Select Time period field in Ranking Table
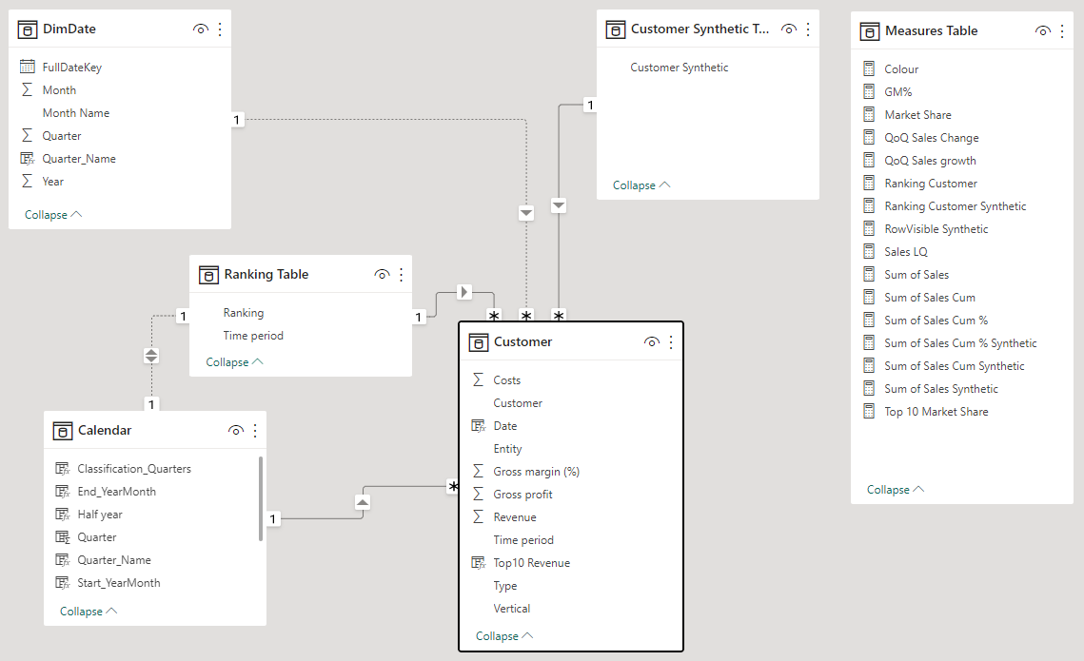The height and width of the screenshot is (661, 1084). (x=253, y=336)
